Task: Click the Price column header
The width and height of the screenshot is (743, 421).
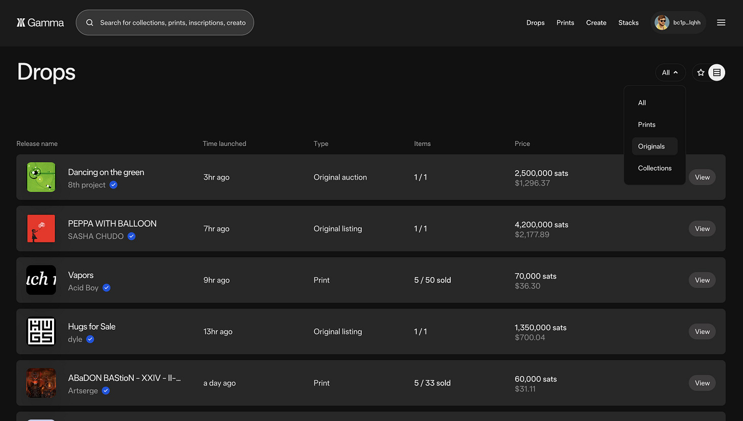Action: [523, 144]
